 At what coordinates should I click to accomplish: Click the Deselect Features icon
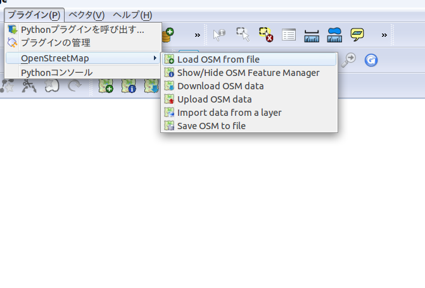click(x=266, y=34)
